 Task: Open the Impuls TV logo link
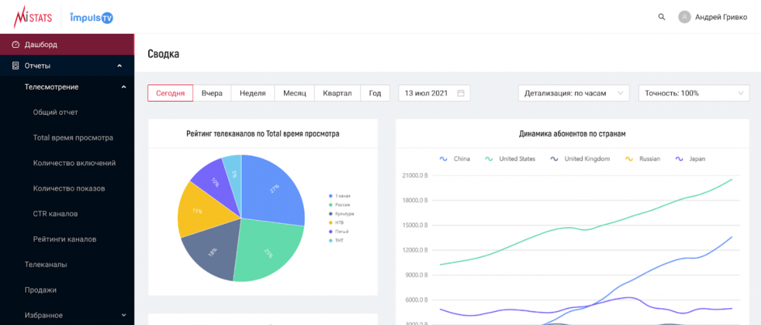click(91, 17)
